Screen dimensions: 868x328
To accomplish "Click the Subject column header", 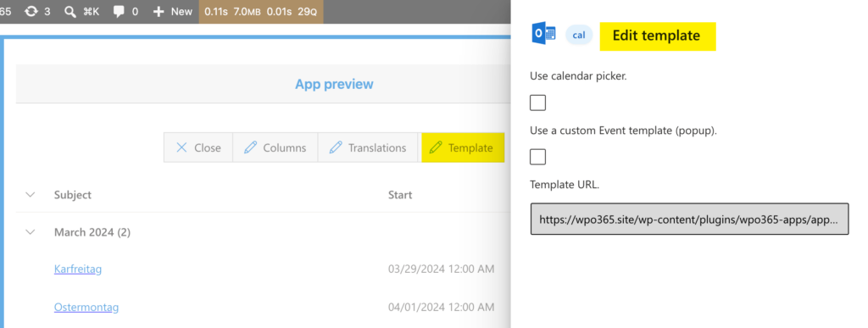I will [73, 195].
